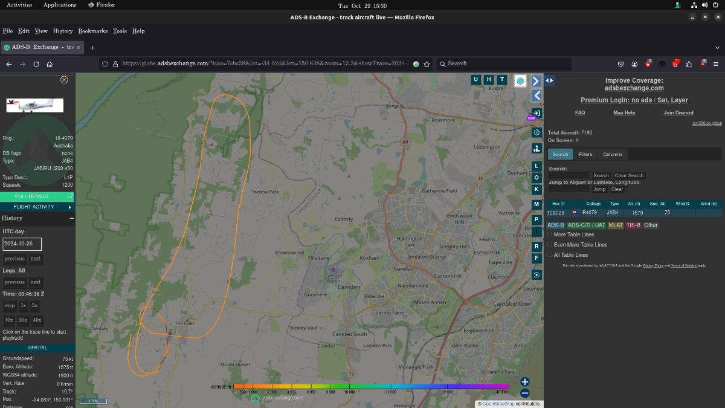Open map settings gear icon
This screenshot has height=408, width=725.
click(536, 132)
